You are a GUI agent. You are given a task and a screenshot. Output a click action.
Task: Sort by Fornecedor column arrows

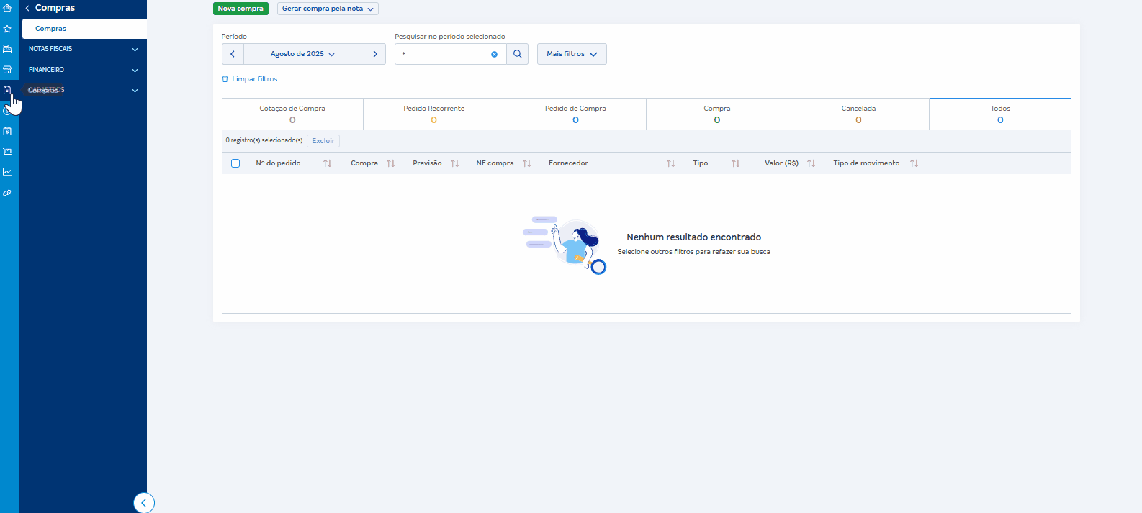(670, 163)
